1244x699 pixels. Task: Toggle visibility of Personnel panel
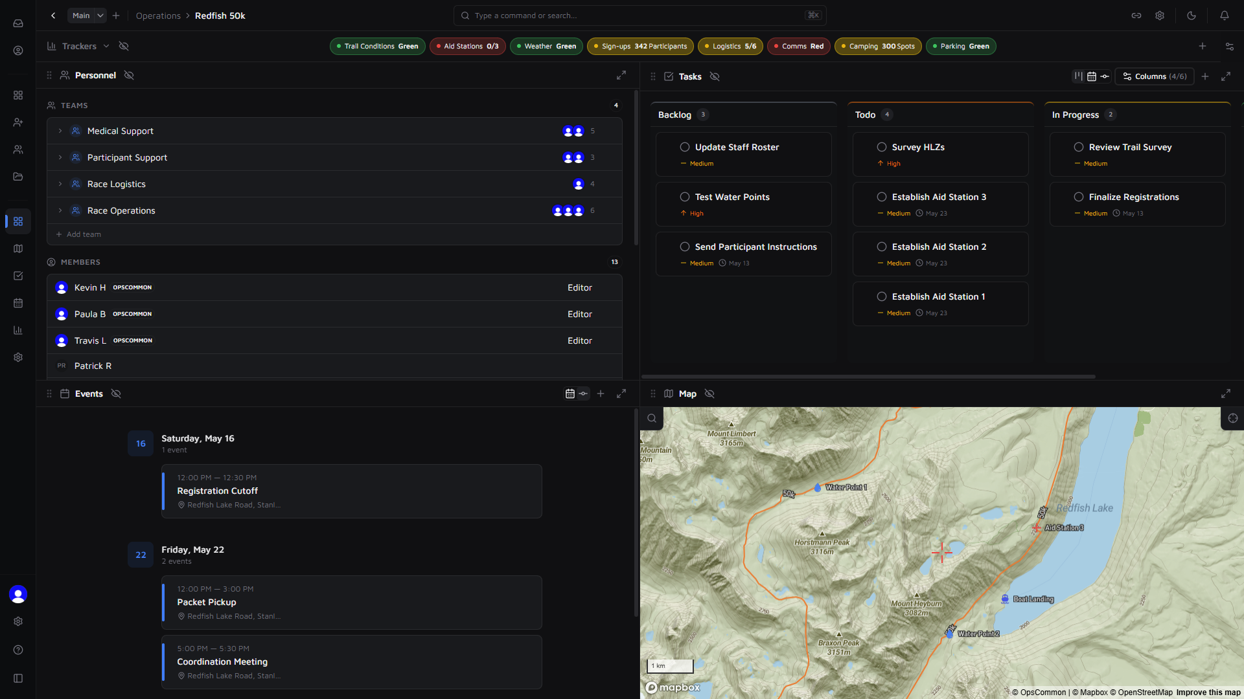(x=129, y=75)
